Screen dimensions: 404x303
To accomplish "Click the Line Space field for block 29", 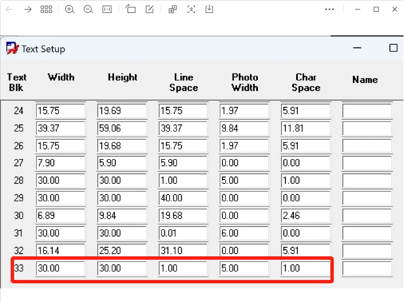I will point(183,198).
